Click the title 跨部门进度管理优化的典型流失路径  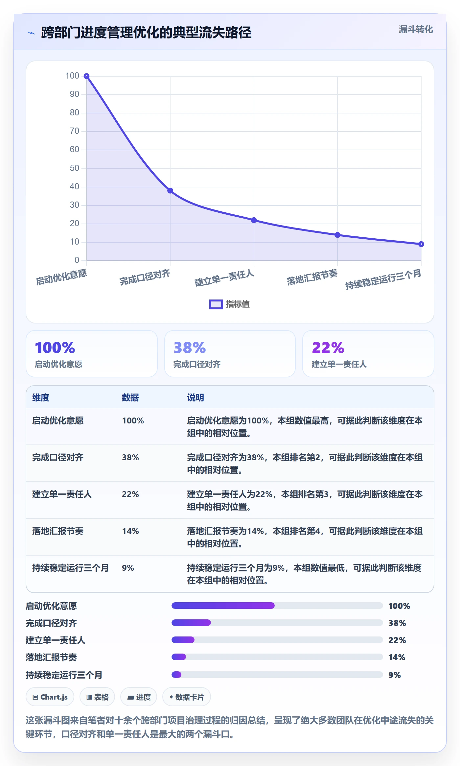tap(146, 33)
